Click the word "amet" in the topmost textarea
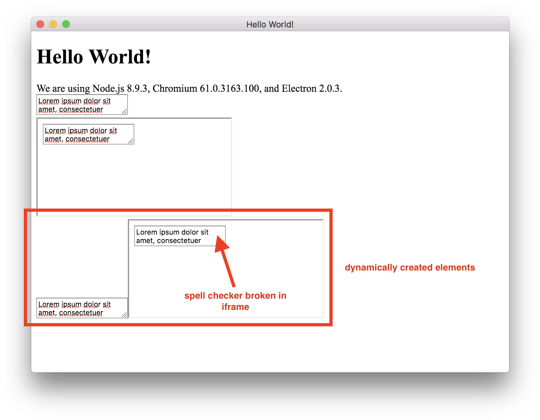Image resolution: width=540 pixels, height=420 pixels. [x=46, y=110]
